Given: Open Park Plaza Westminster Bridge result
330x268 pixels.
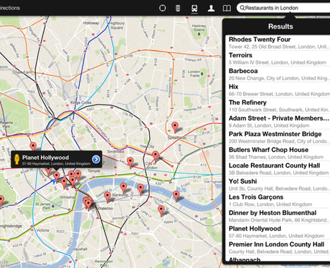Looking at the screenshot, I should coord(278,137).
